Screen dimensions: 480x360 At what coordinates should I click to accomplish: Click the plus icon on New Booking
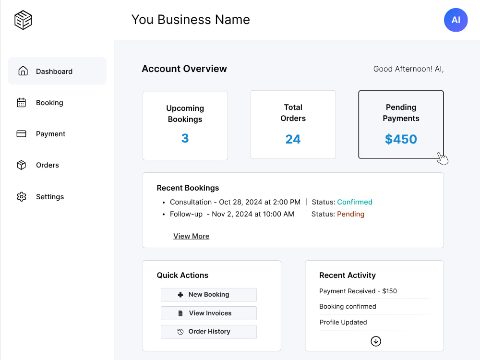coord(180,295)
